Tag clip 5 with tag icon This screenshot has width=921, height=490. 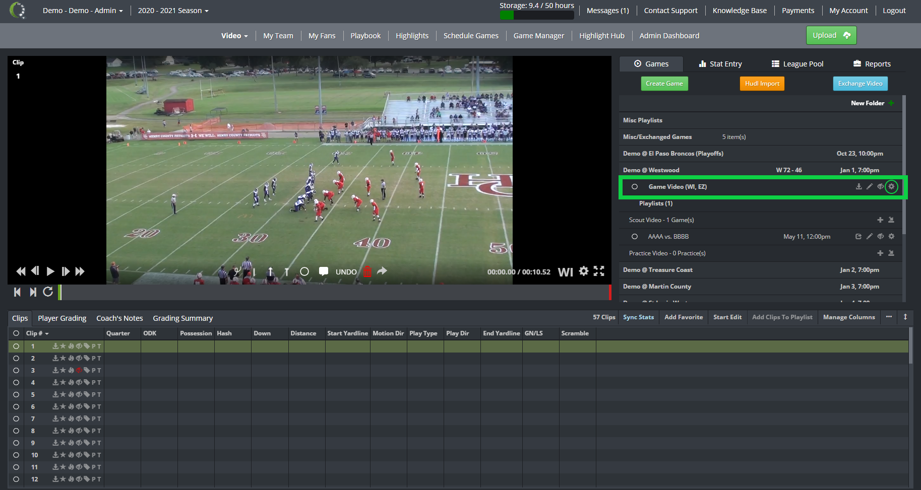click(87, 394)
